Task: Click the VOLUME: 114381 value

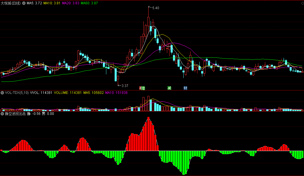Action: 68,93
